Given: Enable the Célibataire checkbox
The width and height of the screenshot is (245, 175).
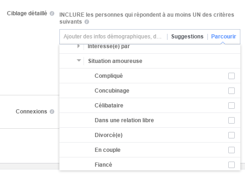Looking at the screenshot, I should tap(232, 106).
